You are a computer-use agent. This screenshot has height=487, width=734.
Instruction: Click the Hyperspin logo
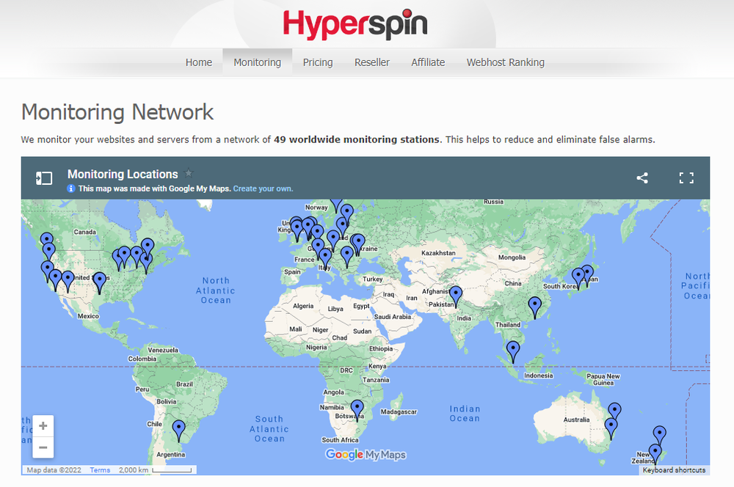tap(355, 23)
